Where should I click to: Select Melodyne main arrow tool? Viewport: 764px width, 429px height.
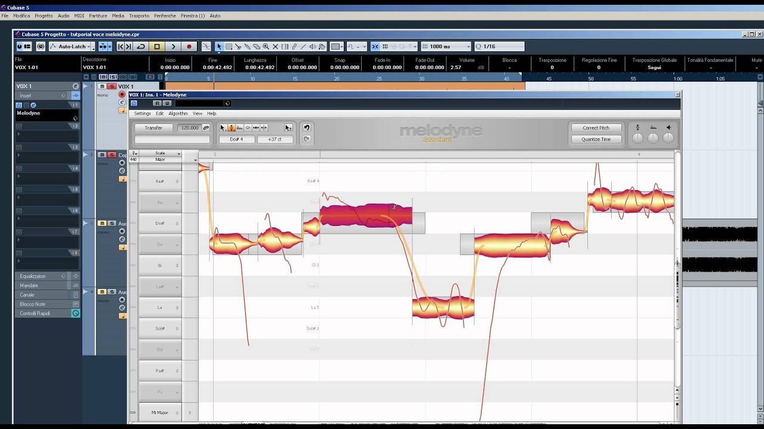tap(223, 128)
